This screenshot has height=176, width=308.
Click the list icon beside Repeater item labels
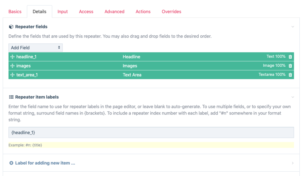(x=11, y=97)
